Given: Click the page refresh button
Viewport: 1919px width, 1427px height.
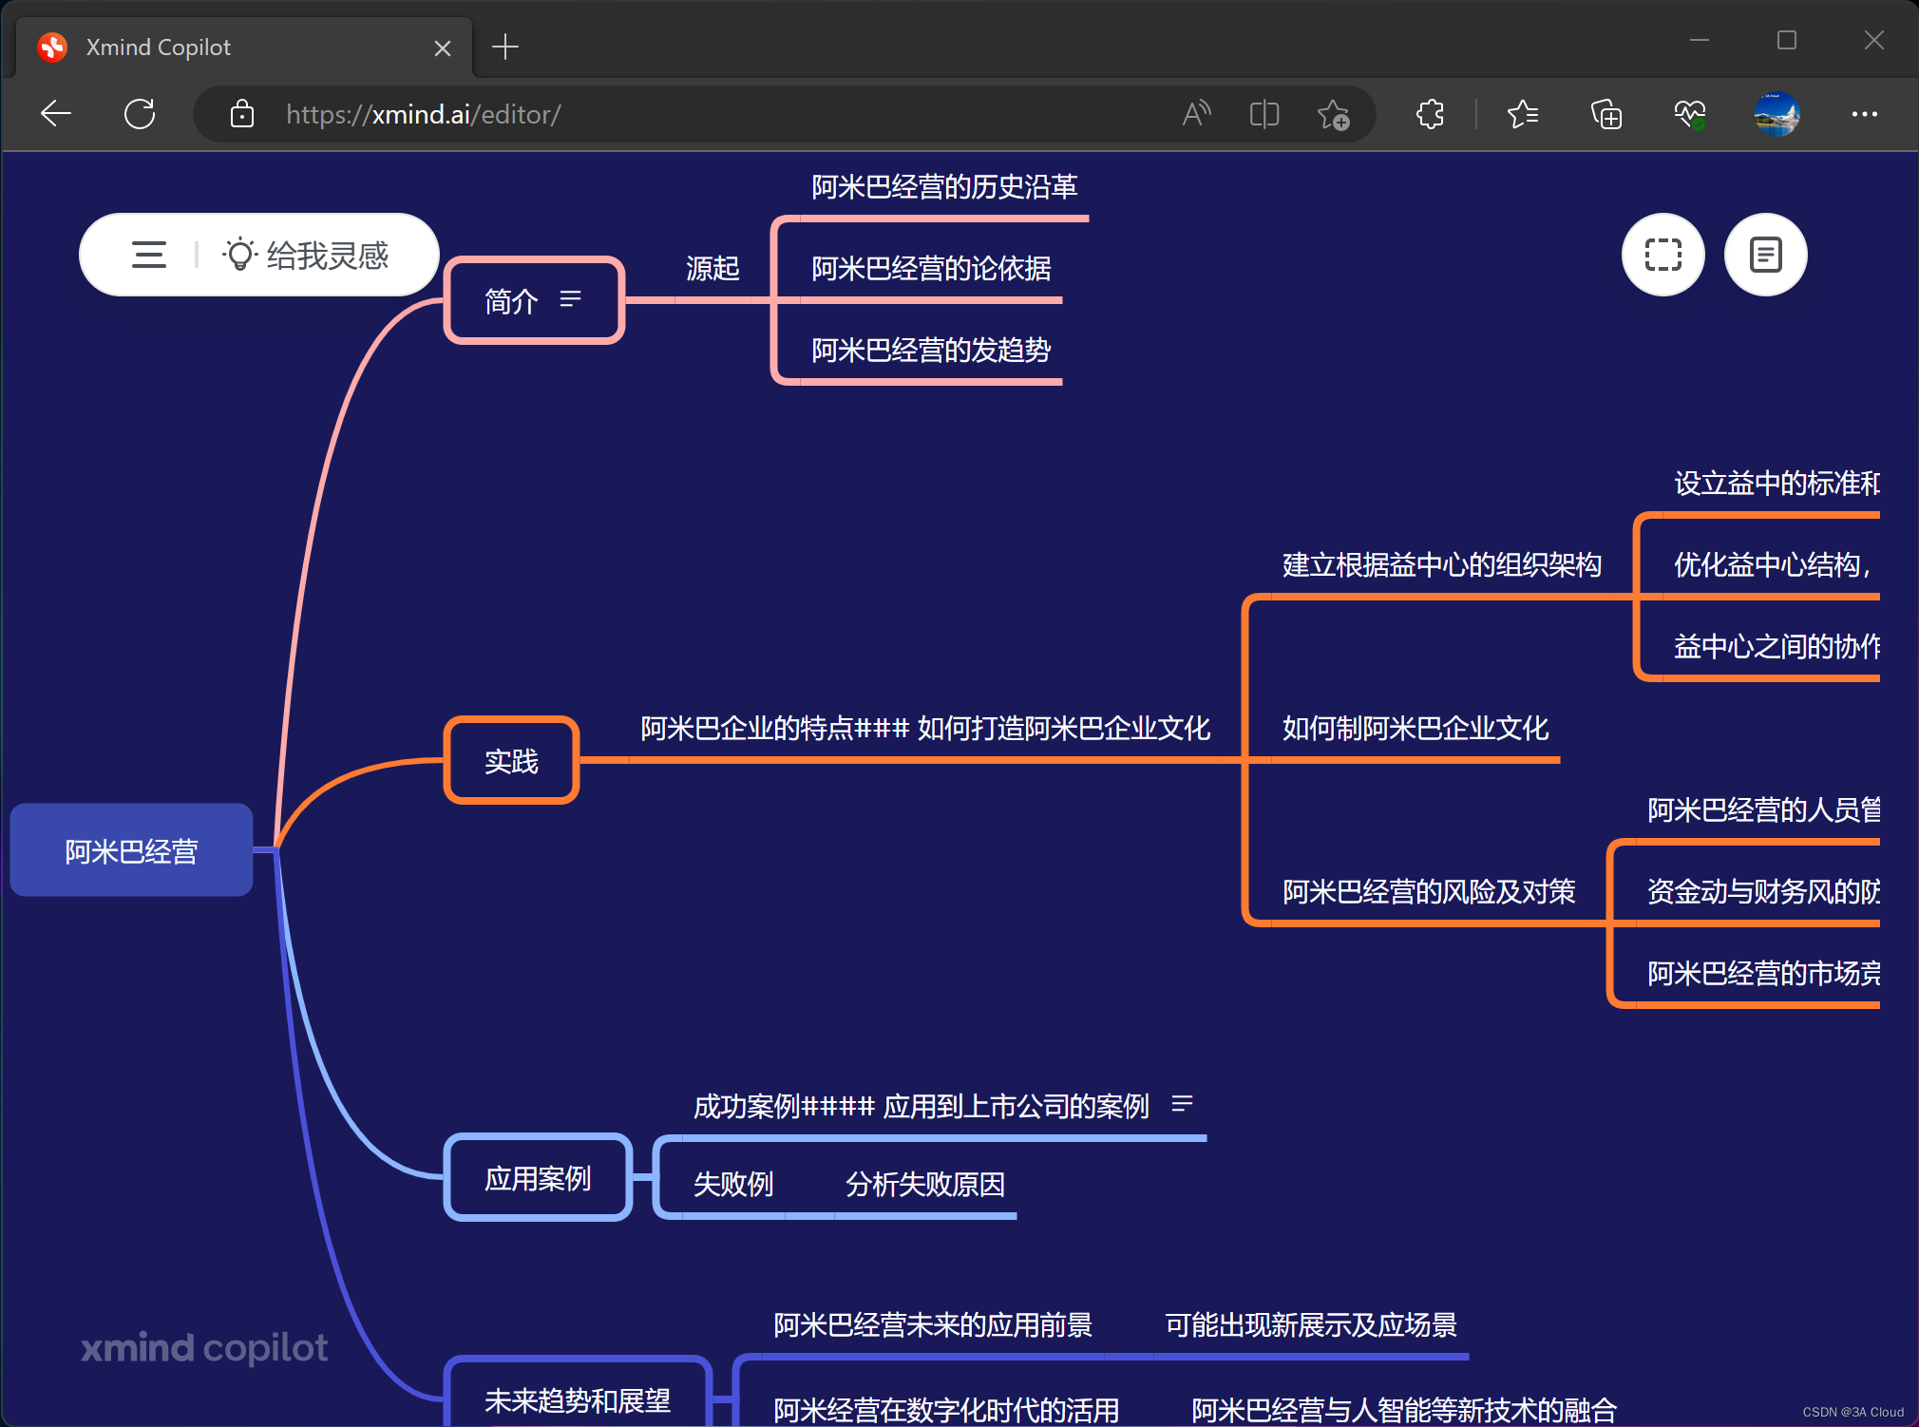Looking at the screenshot, I should (140, 114).
